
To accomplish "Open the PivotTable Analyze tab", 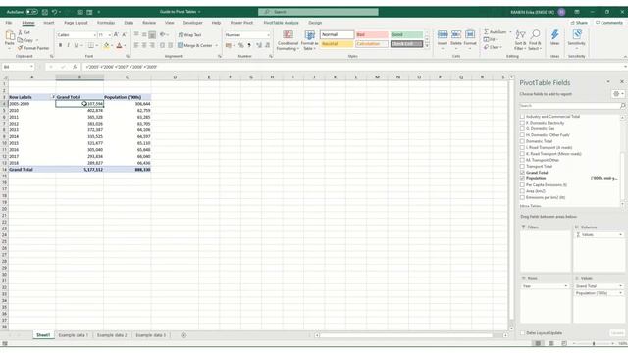I will tap(282, 23).
